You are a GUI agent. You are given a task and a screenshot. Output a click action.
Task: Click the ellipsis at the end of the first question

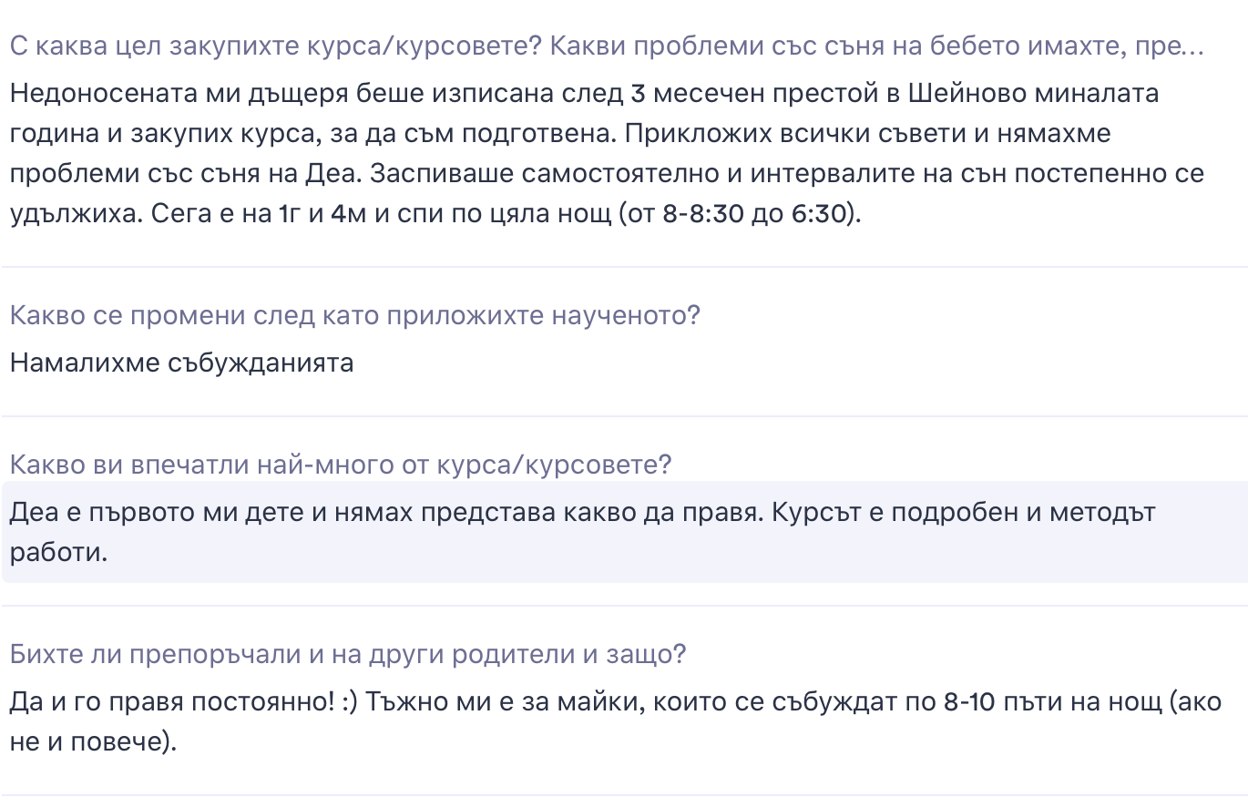[x=1192, y=47]
